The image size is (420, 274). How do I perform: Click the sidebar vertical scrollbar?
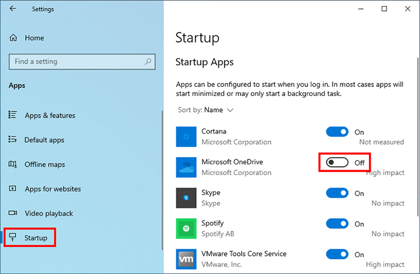(x=162, y=180)
